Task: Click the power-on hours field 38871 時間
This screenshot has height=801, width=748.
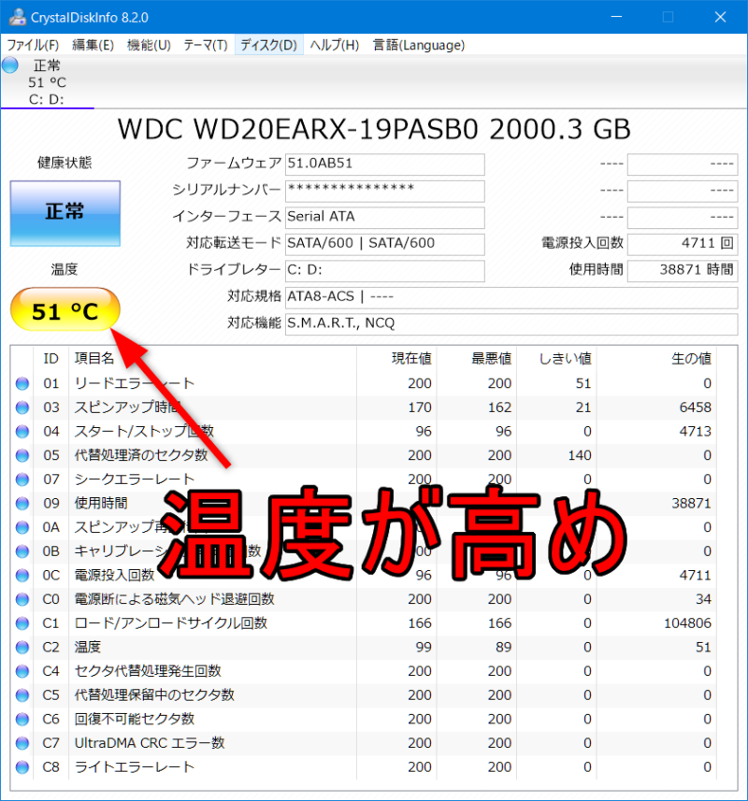Action: [x=683, y=270]
